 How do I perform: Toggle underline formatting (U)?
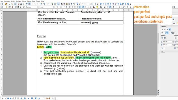pos(69,7)
